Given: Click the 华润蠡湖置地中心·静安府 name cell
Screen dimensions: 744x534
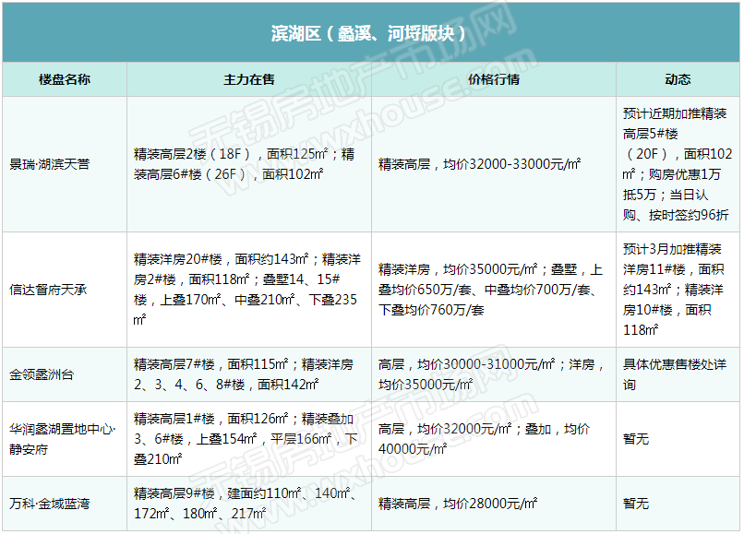Looking at the screenshot, I should coord(65,439).
